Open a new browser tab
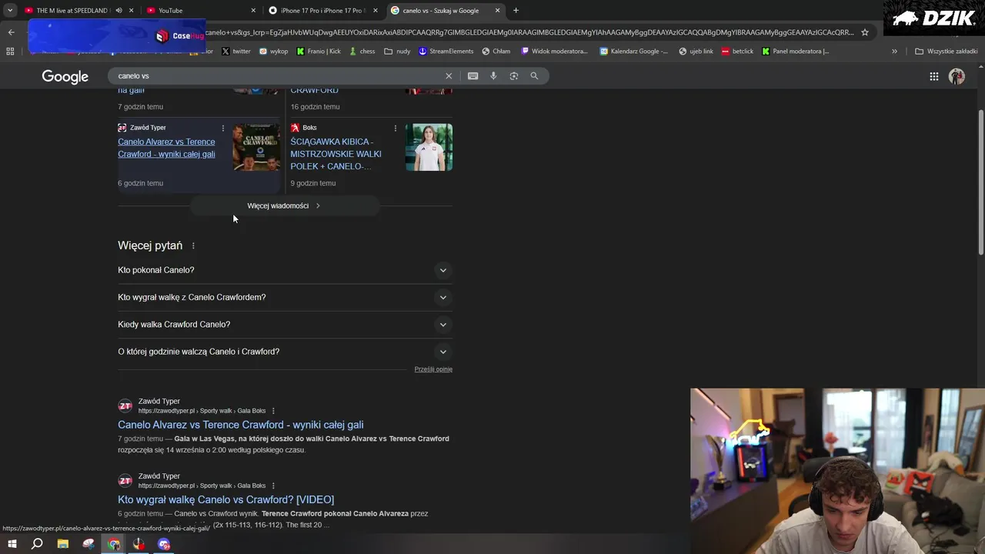The width and height of the screenshot is (985, 554). [x=516, y=11]
